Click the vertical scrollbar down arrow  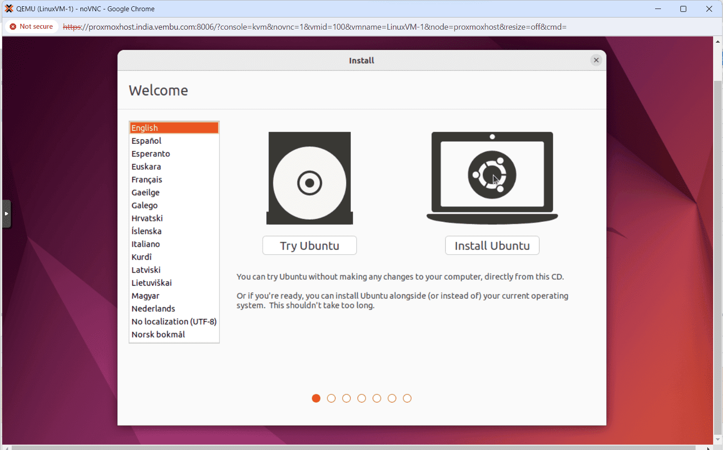click(x=718, y=440)
